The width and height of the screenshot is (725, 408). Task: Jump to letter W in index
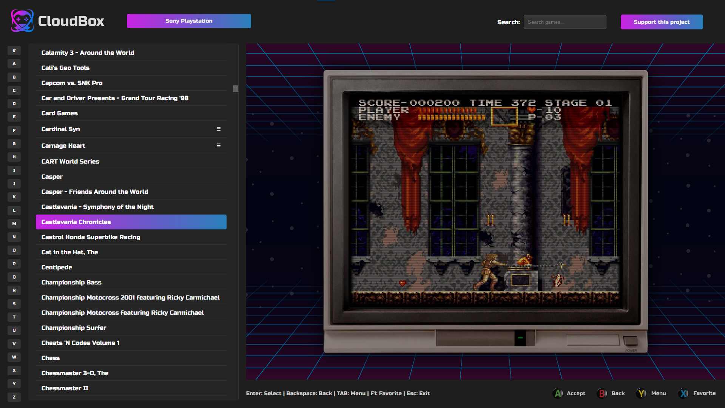tap(14, 357)
